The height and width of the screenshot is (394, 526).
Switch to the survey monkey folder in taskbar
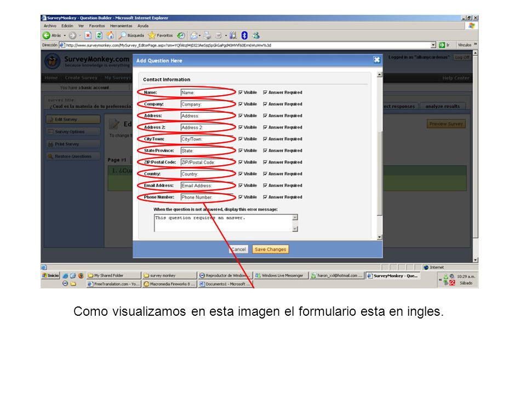[x=169, y=275]
